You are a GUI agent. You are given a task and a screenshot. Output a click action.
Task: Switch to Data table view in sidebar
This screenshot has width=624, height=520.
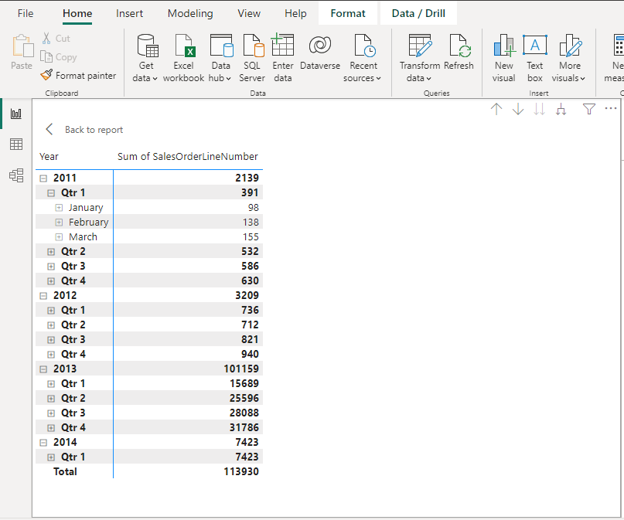(x=16, y=144)
